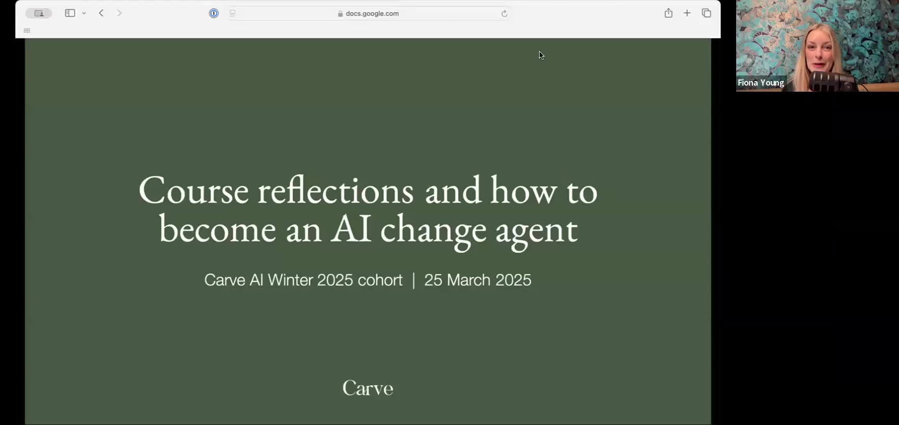
Task: Open a new tab with plus
Action: click(687, 13)
